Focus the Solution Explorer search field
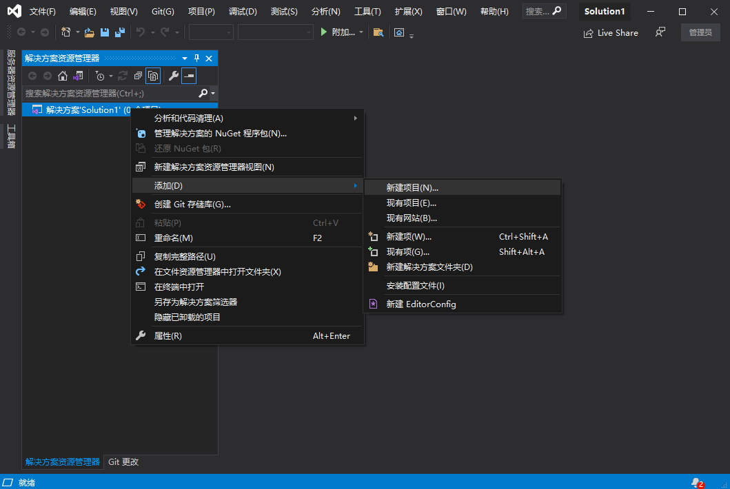The height and width of the screenshot is (489, 730). (x=111, y=93)
